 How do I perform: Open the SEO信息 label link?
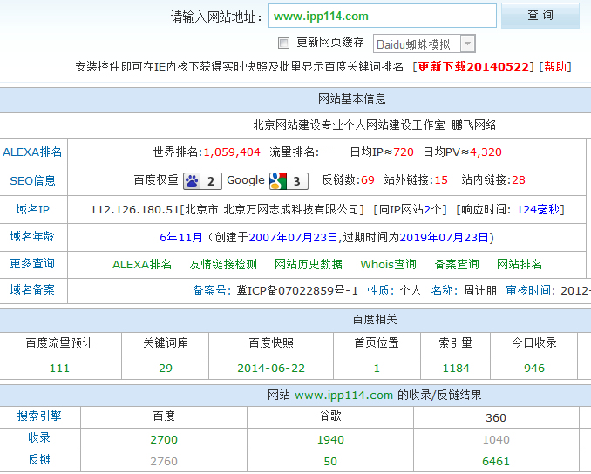click(33, 181)
